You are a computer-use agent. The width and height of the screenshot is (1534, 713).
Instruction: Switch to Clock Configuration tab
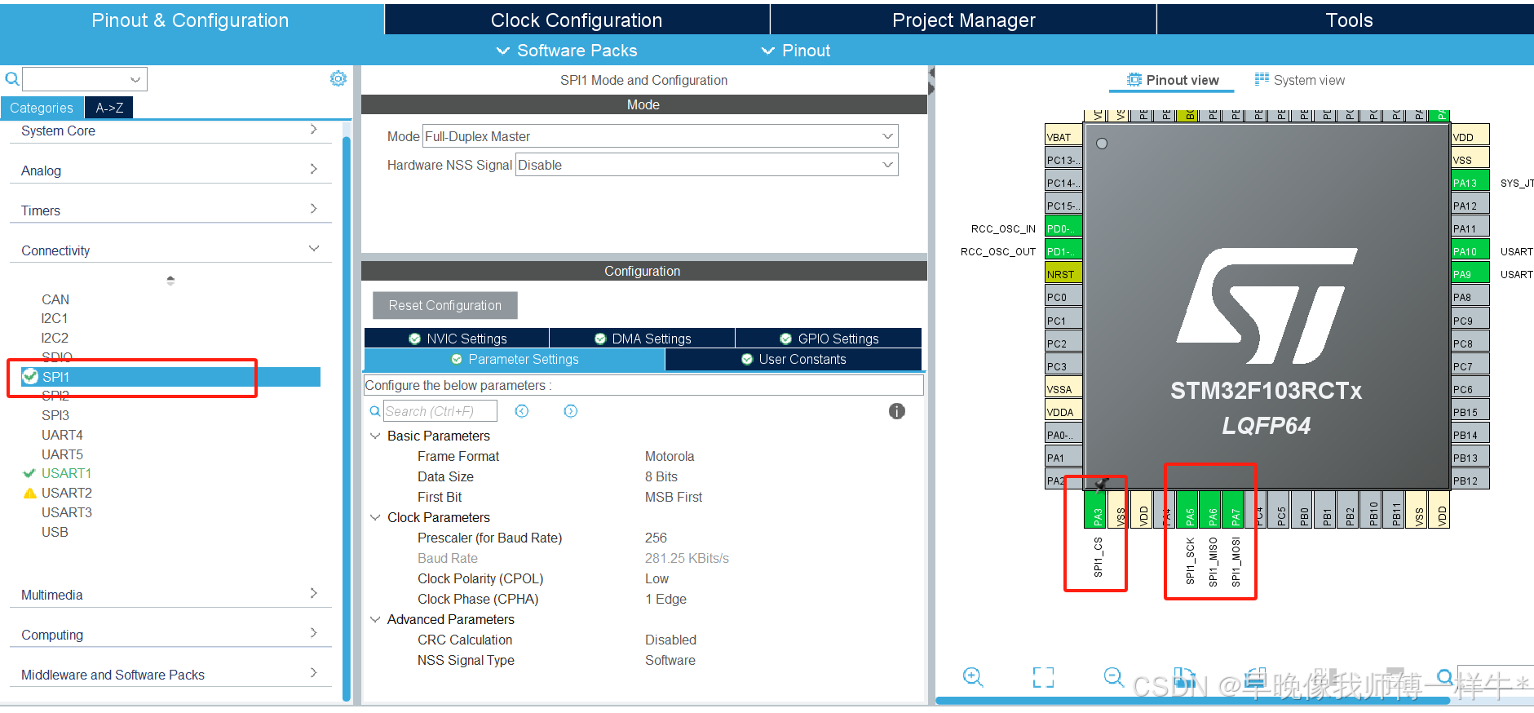pos(577,20)
